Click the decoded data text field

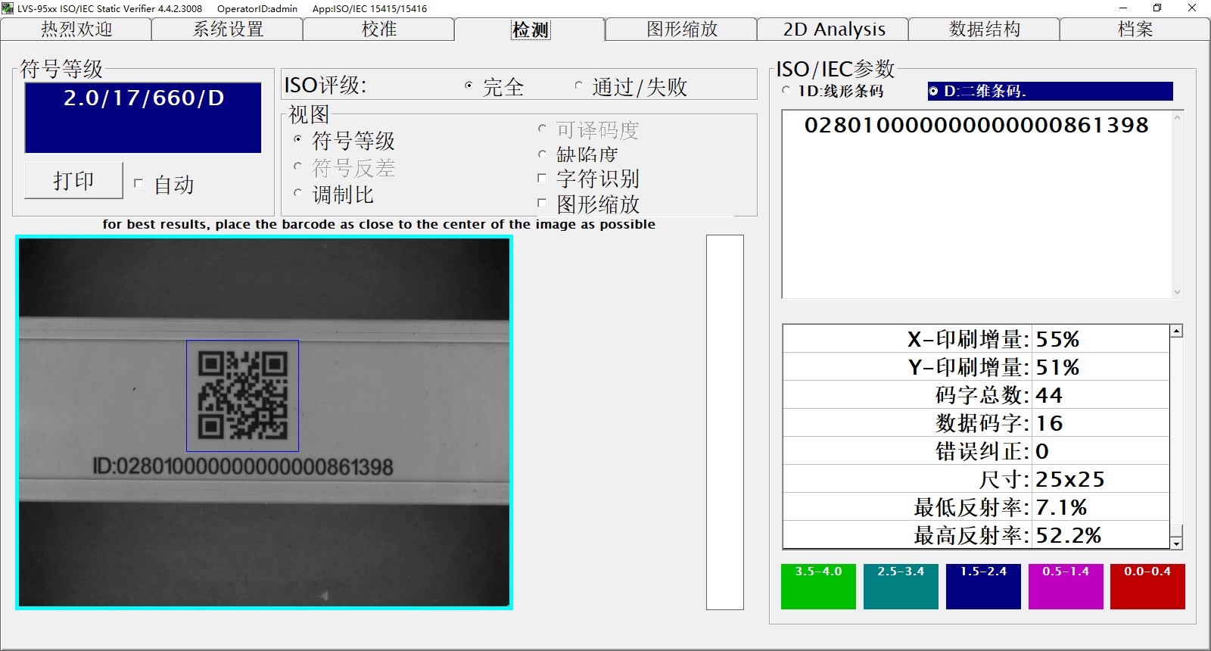[976, 204]
